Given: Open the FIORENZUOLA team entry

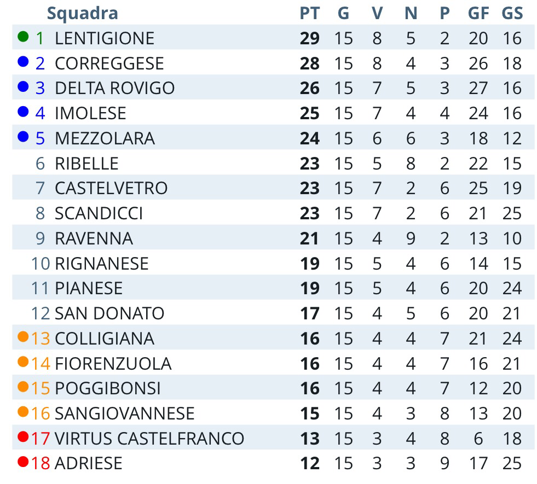Looking at the screenshot, I should point(113,364).
